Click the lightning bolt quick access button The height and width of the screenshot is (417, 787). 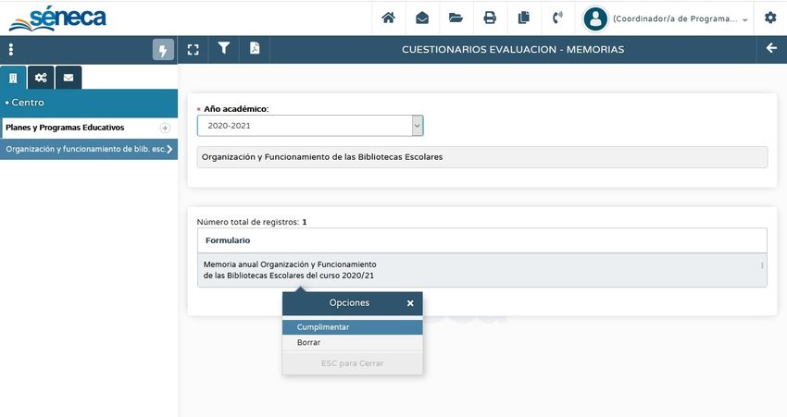click(x=163, y=50)
